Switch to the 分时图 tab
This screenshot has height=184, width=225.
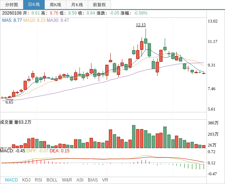click(12, 5)
